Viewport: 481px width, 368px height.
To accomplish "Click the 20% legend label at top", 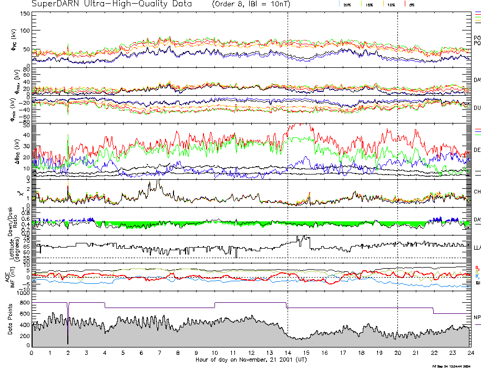I will (x=347, y=5).
